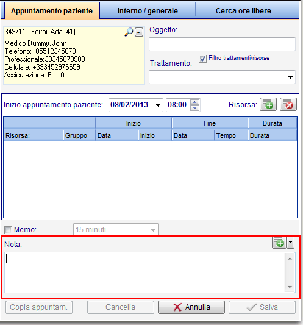Open the Cerca ore libere tab
This screenshot has width=303, height=325.
pos(243,11)
